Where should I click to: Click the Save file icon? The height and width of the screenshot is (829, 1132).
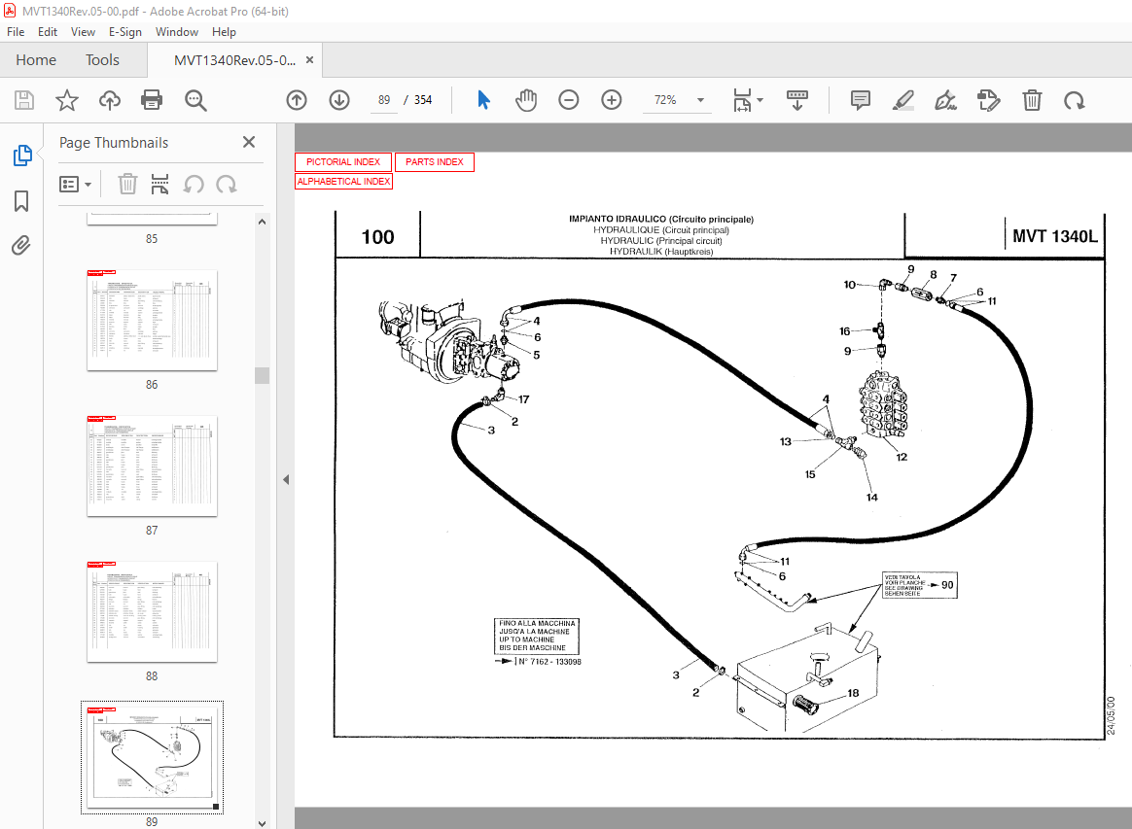point(23,100)
